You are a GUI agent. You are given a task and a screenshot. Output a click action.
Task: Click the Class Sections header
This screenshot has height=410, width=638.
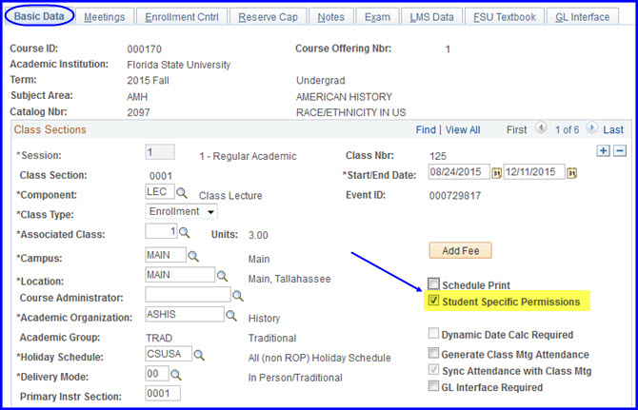(x=50, y=129)
